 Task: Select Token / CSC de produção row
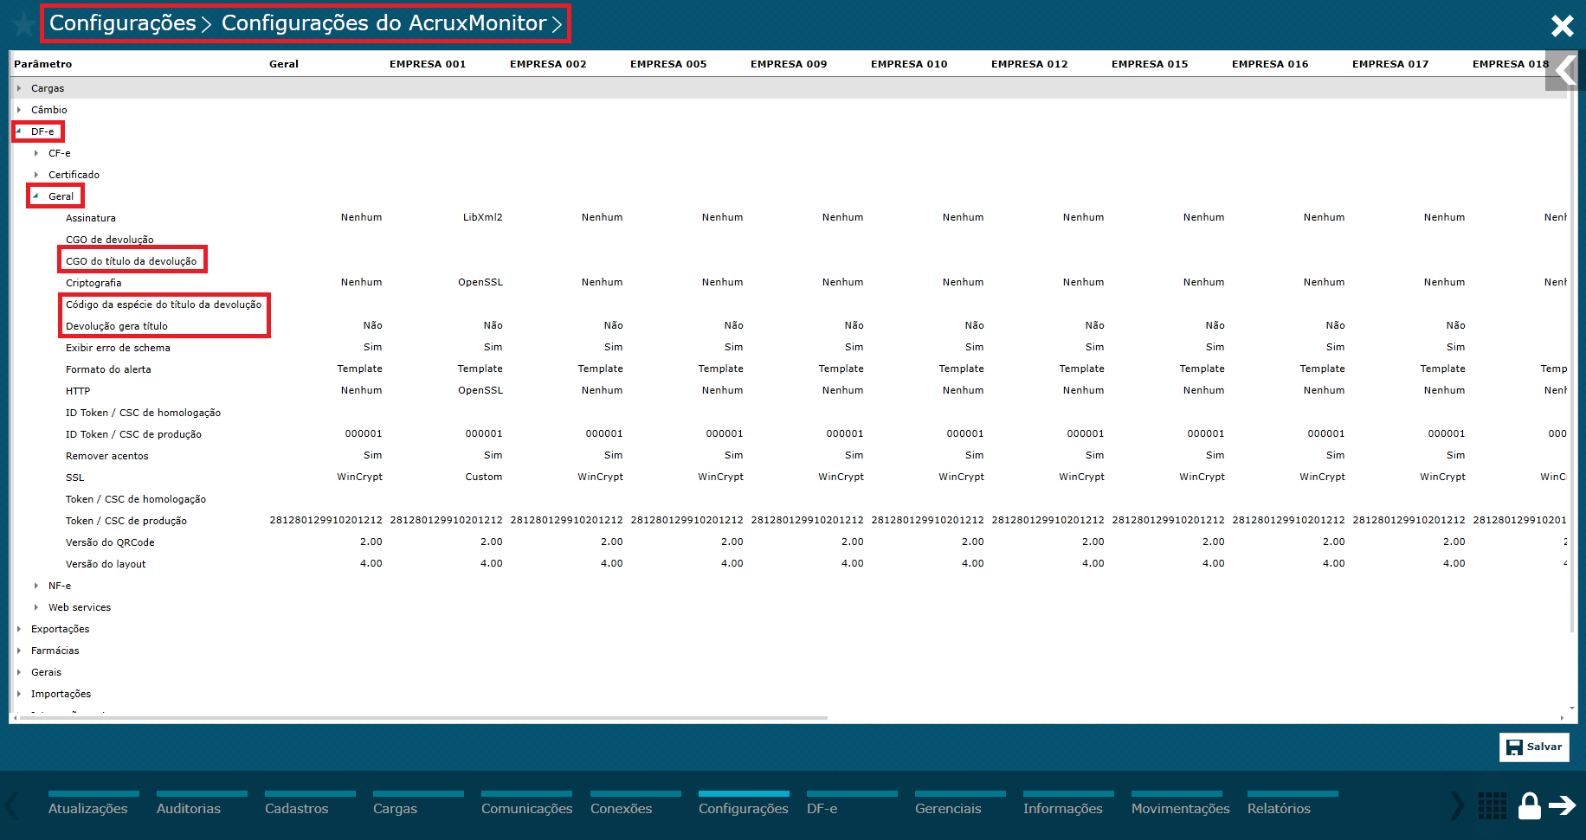[x=126, y=521]
